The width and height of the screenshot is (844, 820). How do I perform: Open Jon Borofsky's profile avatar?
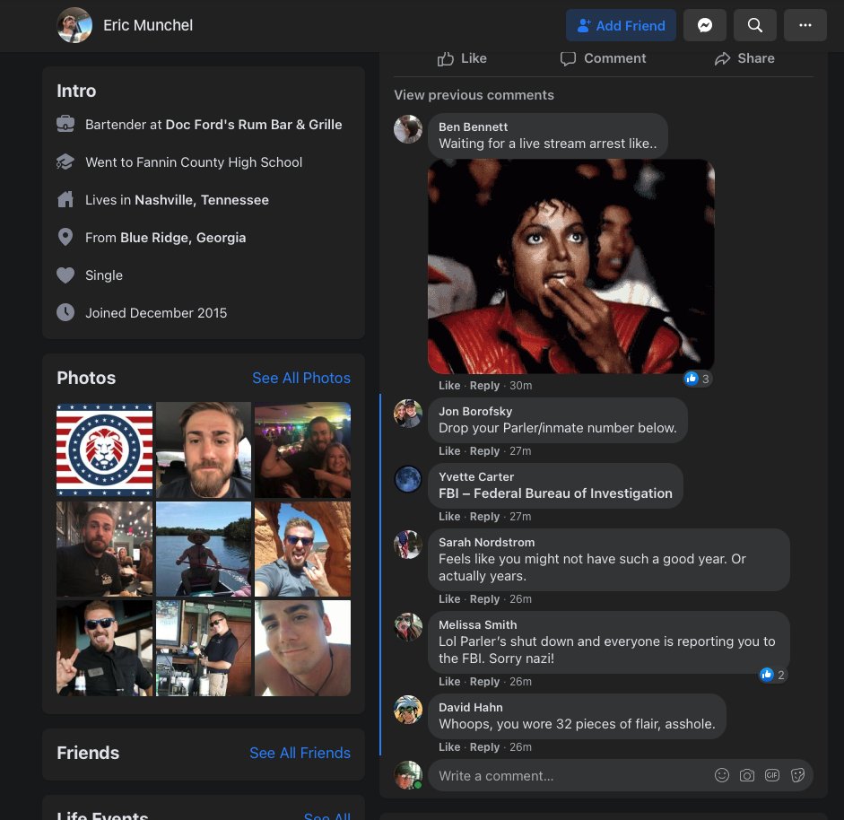point(408,413)
